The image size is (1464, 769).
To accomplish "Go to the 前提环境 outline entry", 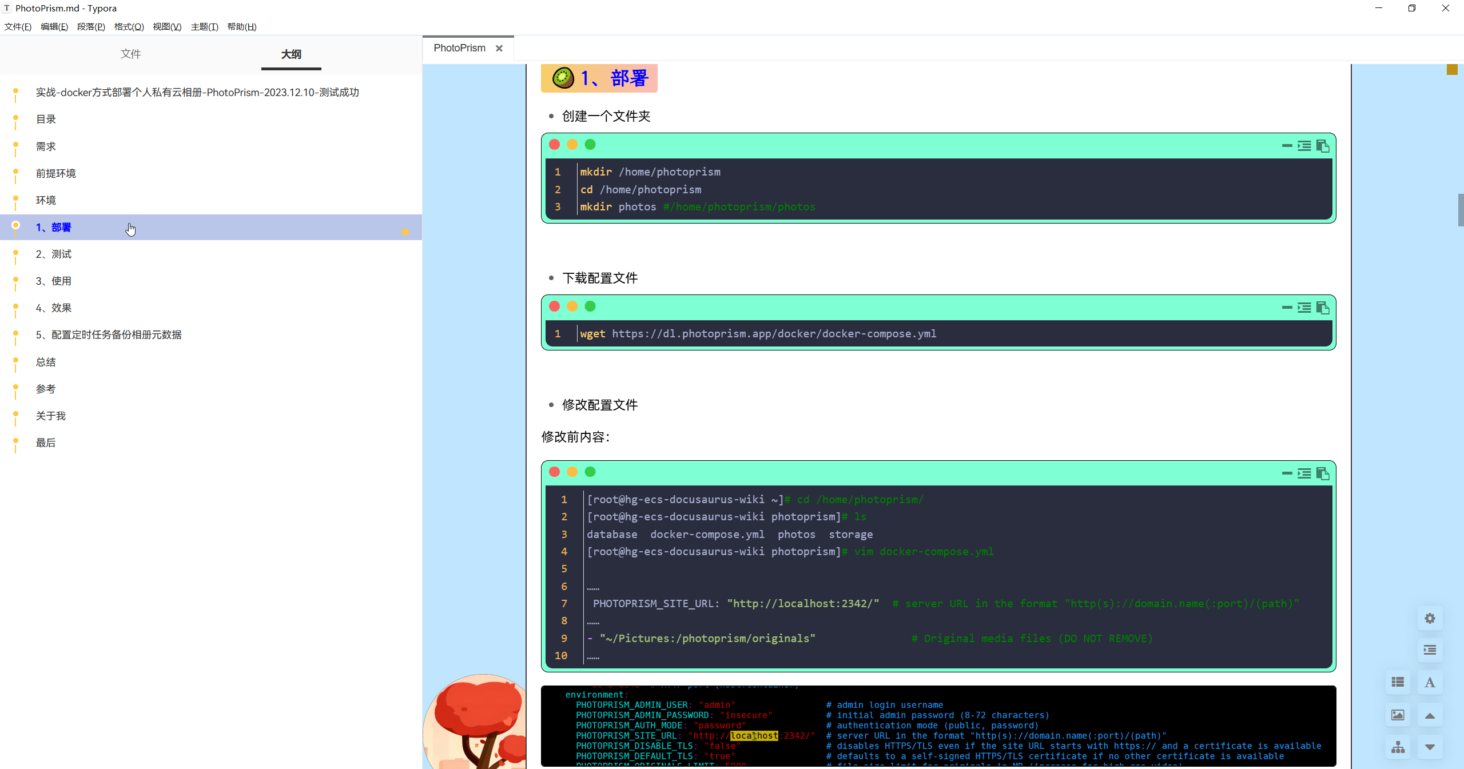I will point(55,173).
